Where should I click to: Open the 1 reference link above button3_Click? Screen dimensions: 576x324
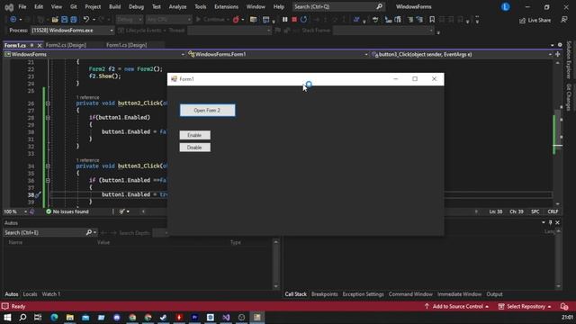pyautogui.click(x=87, y=160)
